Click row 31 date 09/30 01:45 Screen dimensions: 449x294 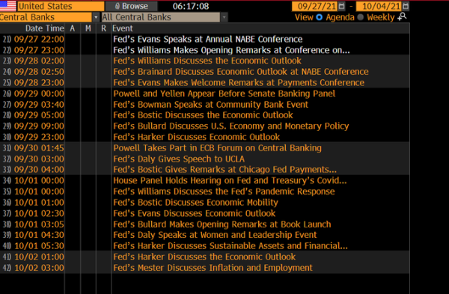click(x=39, y=148)
